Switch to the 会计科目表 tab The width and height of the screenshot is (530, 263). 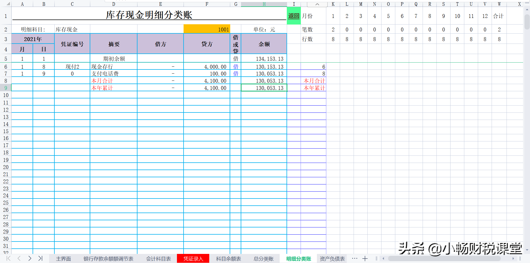(158, 259)
